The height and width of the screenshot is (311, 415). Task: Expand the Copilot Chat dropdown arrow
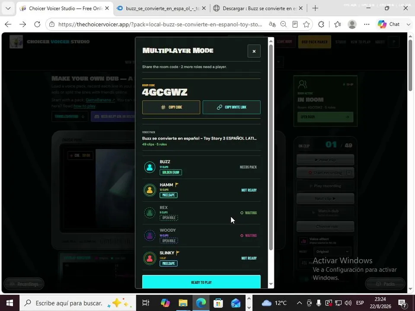point(408,24)
